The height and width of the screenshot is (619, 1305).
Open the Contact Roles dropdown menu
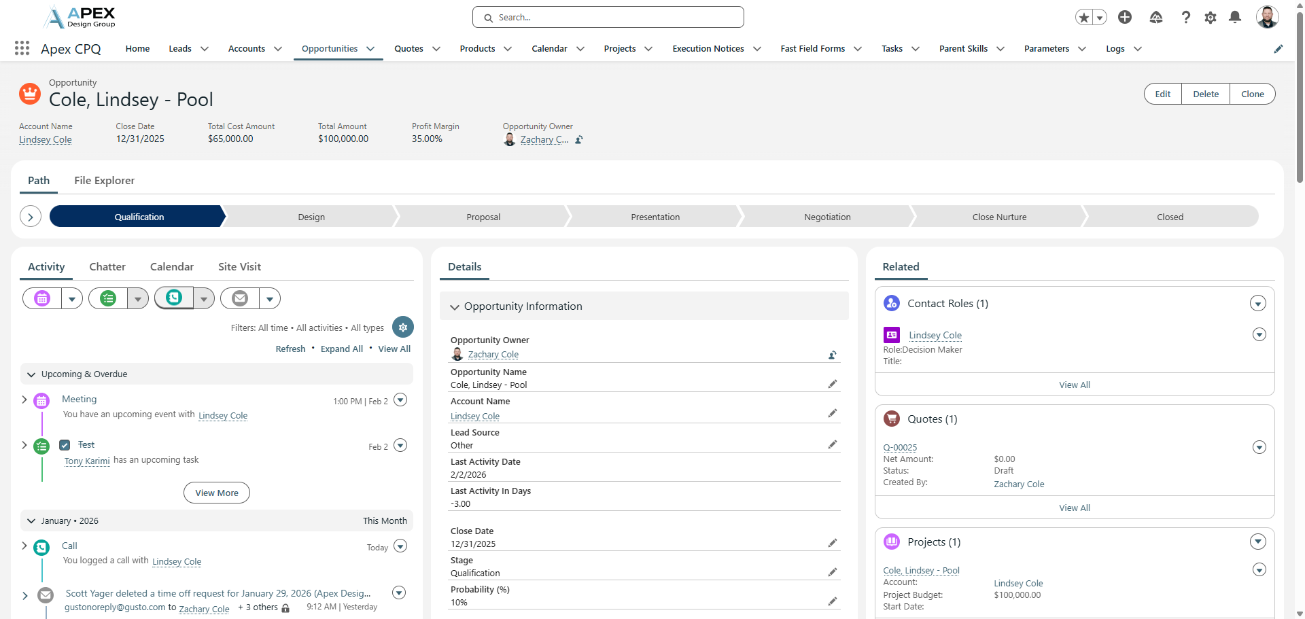[1257, 304]
